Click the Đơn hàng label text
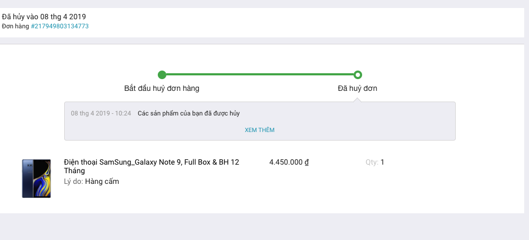 [x=16, y=26]
